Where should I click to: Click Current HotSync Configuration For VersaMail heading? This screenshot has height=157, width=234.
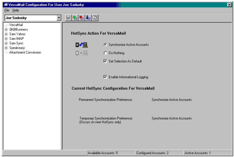(x=113, y=88)
